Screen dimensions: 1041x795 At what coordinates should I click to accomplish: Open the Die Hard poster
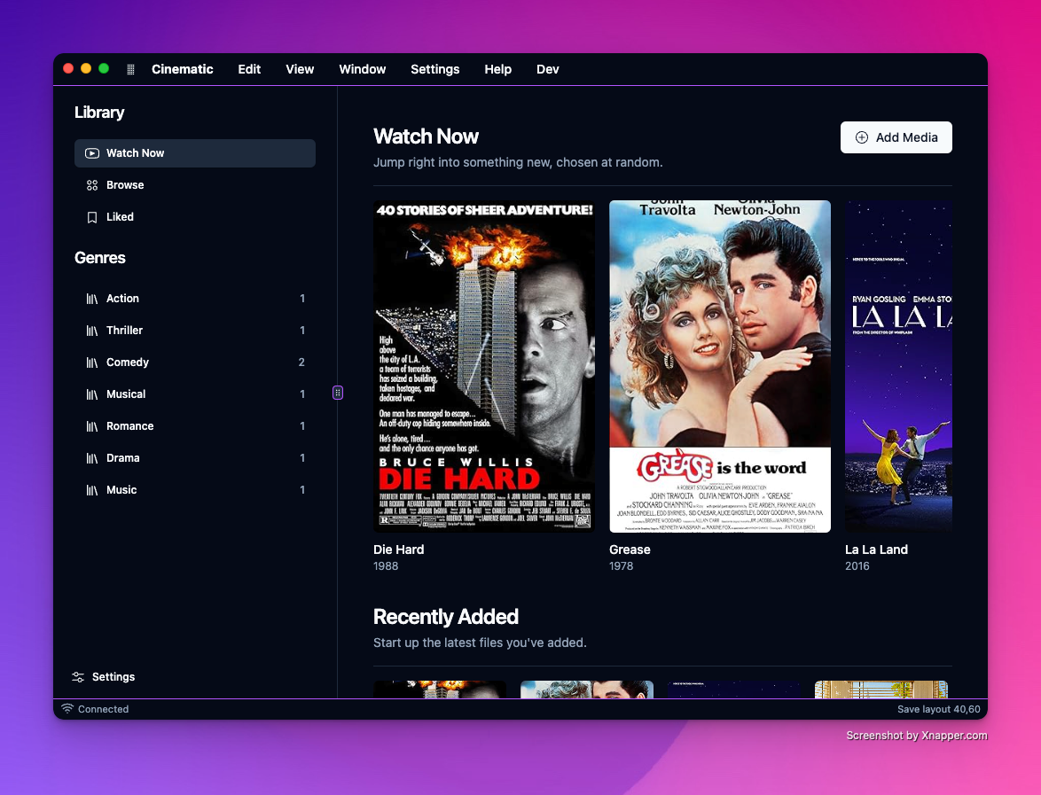(x=484, y=366)
